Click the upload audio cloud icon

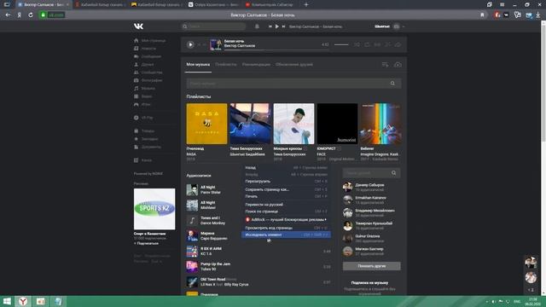(x=398, y=65)
